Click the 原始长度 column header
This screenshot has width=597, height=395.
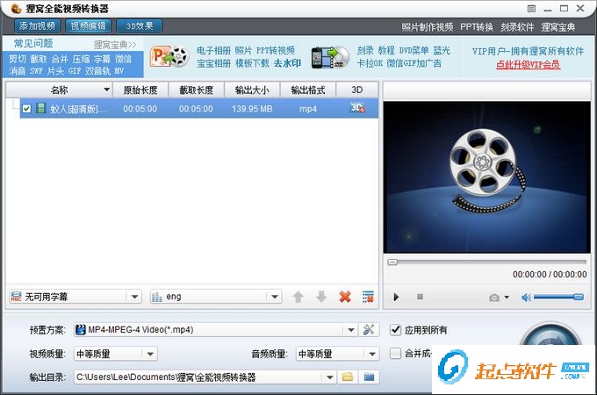[140, 90]
